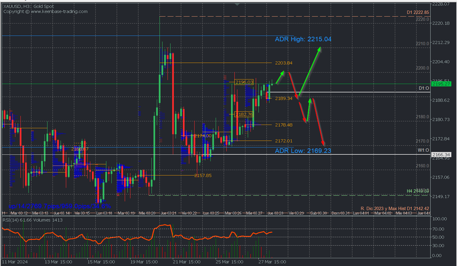The height and width of the screenshot is (266, 457).
Task: Click the H4 support level label
Action: (x=418, y=191)
